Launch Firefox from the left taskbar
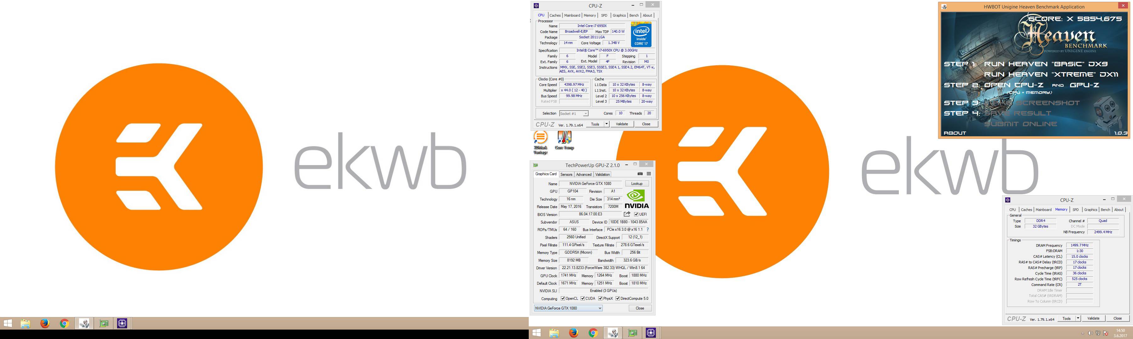Viewport: 1133px width, 339px height. 45,324
